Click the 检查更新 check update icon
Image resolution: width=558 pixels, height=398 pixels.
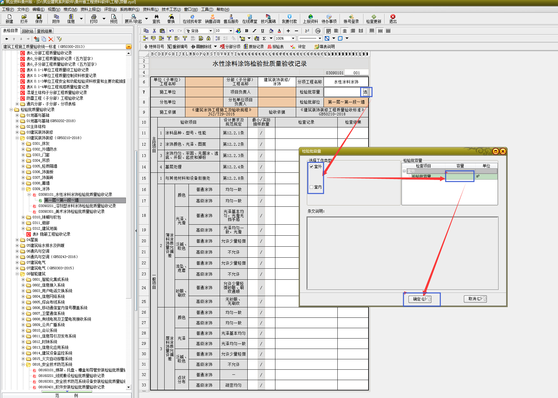click(374, 19)
